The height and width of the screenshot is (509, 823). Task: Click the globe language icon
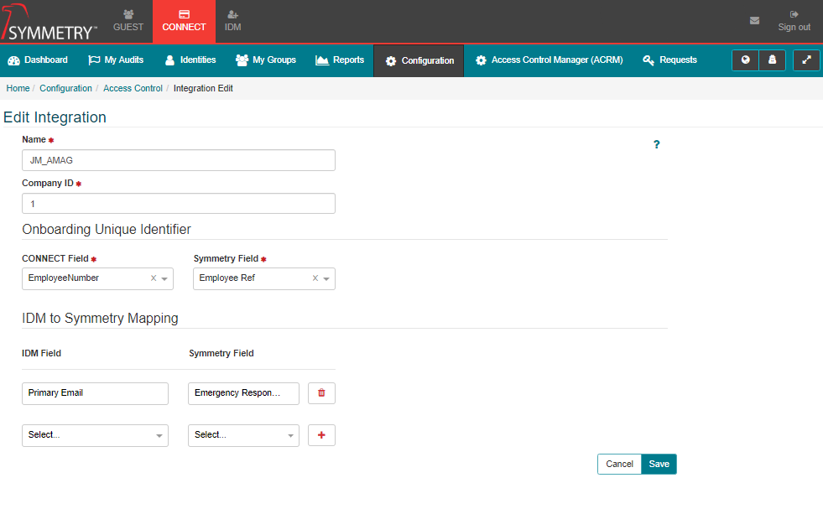pyautogui.click(x=745, y=60)
